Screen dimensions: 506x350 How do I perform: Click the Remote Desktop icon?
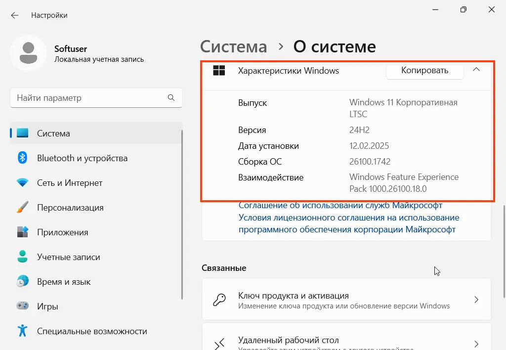[219, 344]
